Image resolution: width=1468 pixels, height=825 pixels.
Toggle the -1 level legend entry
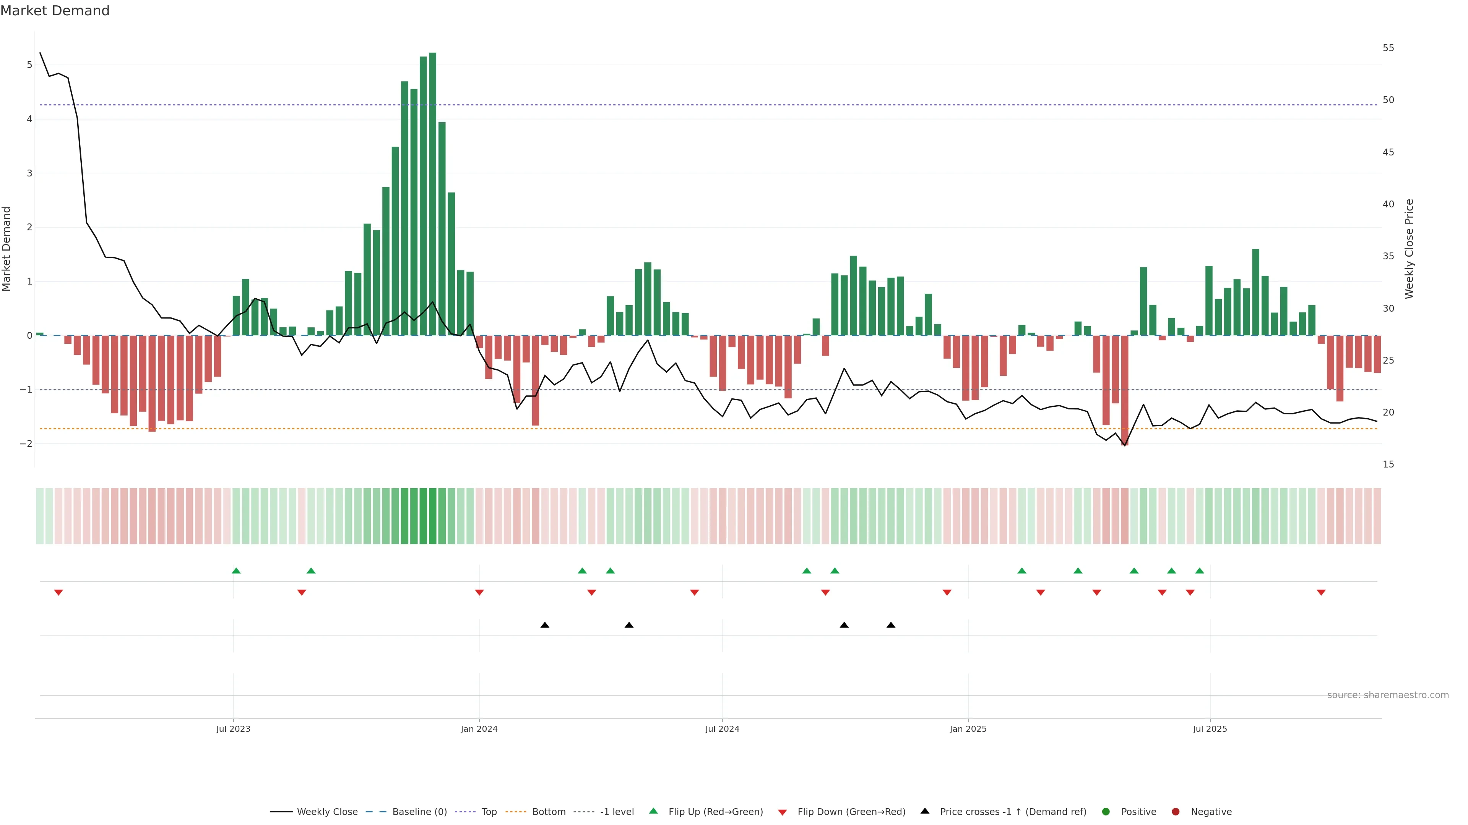click(x=617, y=811)
